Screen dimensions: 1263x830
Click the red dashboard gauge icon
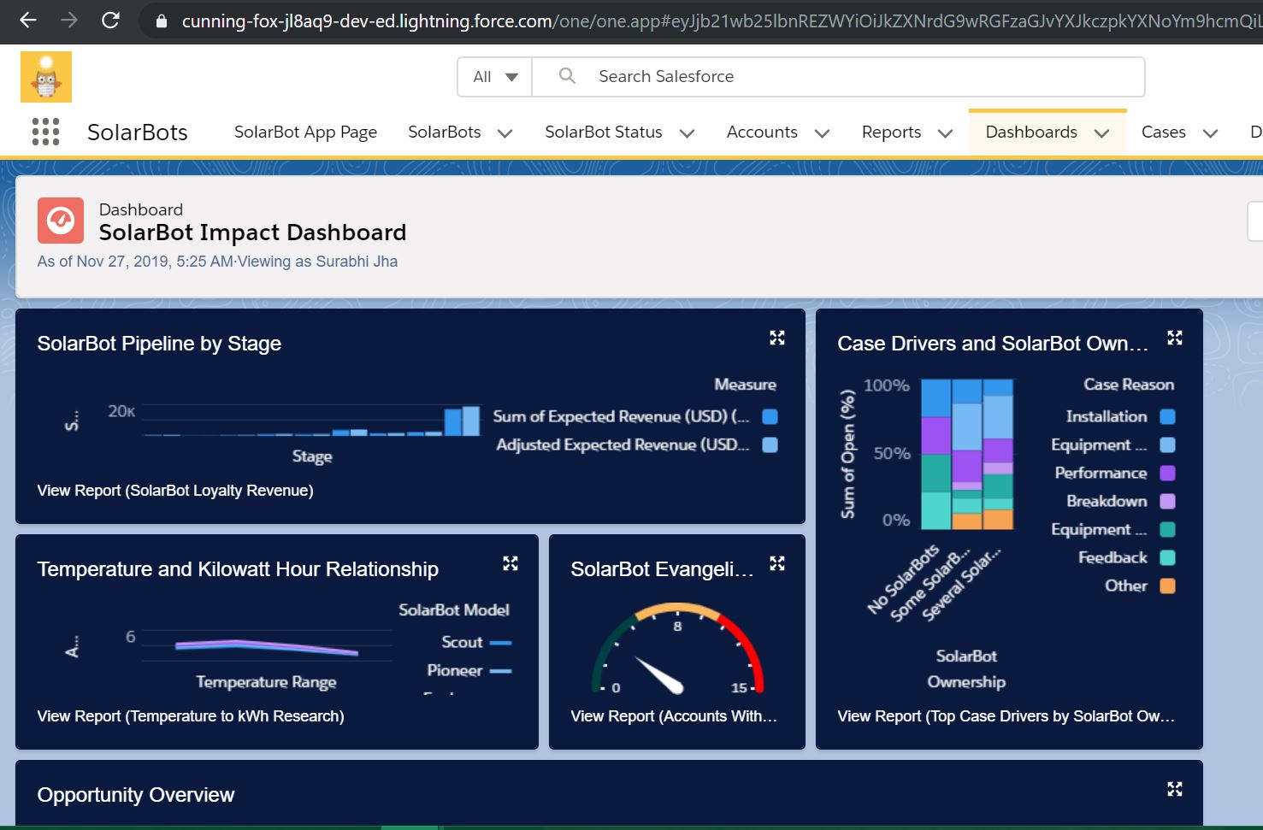(61, 221)
